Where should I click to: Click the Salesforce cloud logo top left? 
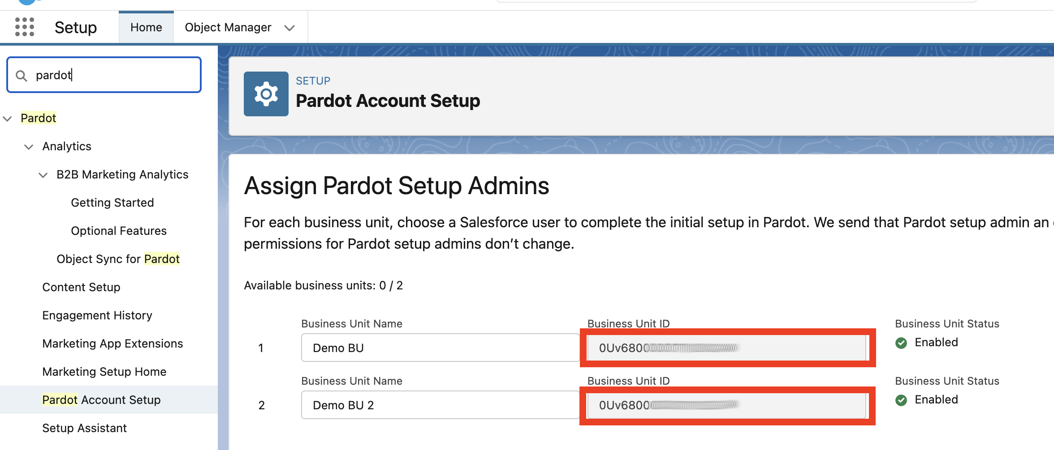tap(27, 2)
